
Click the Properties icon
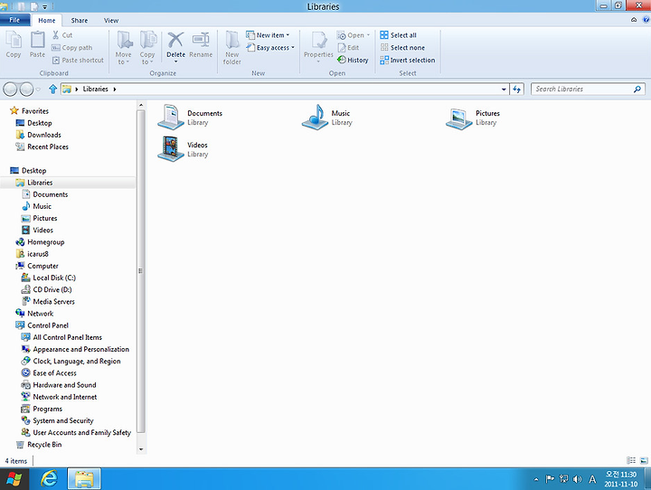click(x=318, y=41)
